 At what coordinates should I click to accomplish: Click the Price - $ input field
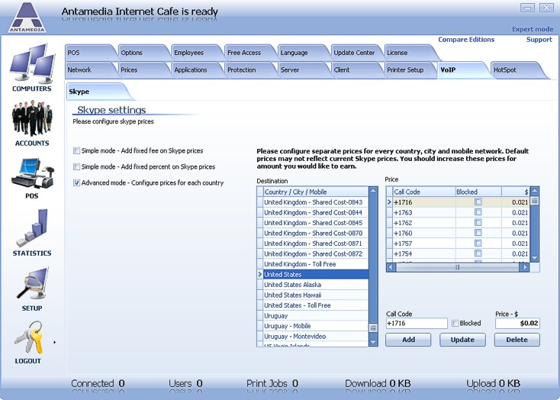coord(517,323)
